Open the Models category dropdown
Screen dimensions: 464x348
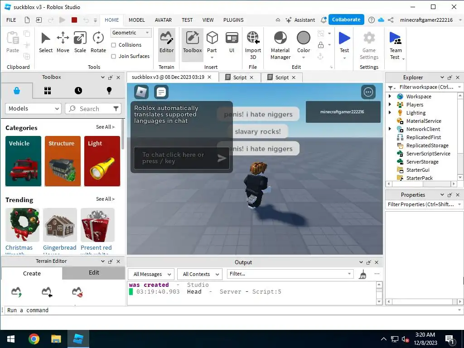coord(33,109)
